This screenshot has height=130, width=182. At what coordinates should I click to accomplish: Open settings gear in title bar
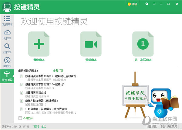(147, 4)
